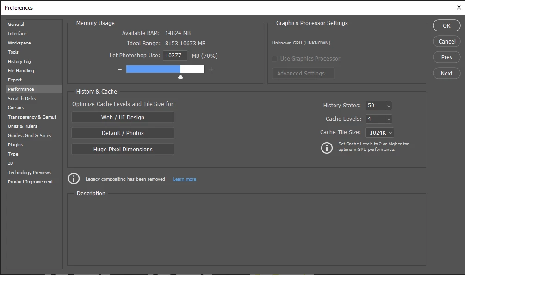This screenshot has height=300, width=533.
Task: Click the info icon beside cache levels tip
Action: pos(327,148)
